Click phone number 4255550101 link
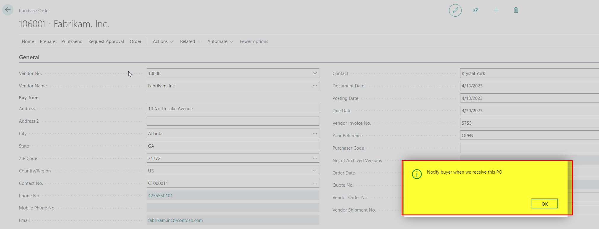This screenshot has width=599, height=229. [160, 196]
